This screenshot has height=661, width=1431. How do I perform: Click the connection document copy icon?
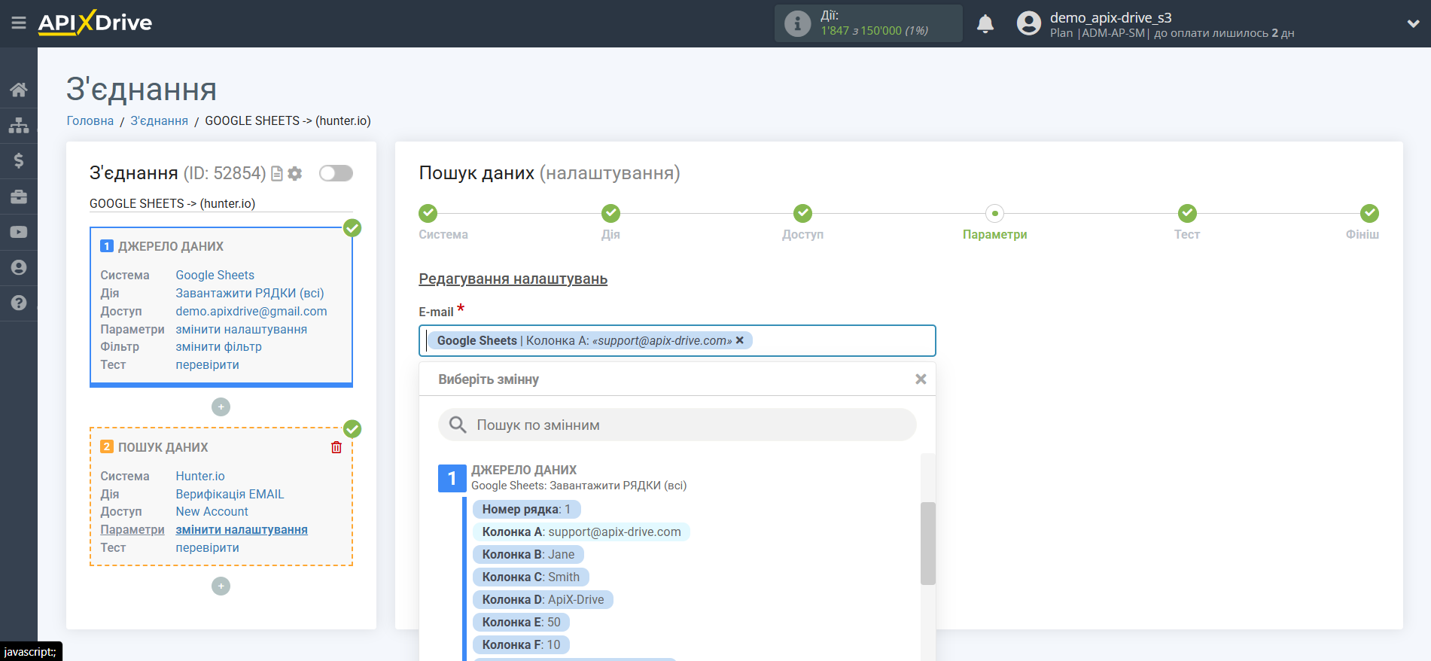point(277,174)
